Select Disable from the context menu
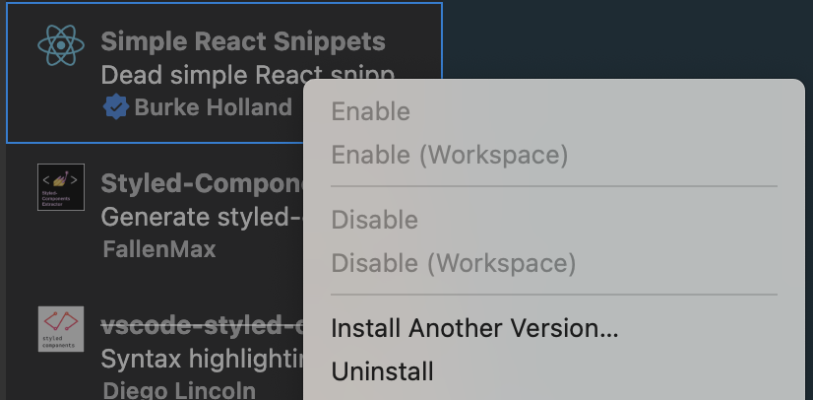This screenshot has width=813, height=400. tap(375, 220)
